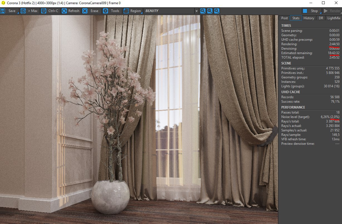Click the 'Preview denoiser time:' label
Image resolution: width=342 pixels, height=224 pixels.
tap(298, 144)
